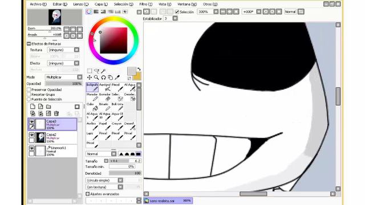The image size is (365, 205).
Task: Enable Fuente de Selección option
Action: [29, 99]
